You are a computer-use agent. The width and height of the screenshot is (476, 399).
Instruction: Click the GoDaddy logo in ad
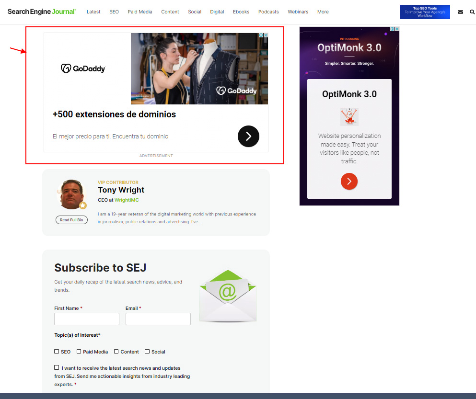pyautogui.click(x=83, y=68)
